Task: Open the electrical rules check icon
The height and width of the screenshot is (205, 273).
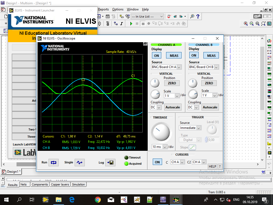Action: click(x=169, y=16)
